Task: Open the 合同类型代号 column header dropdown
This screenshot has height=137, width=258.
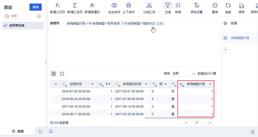Action: click(210, 84)
